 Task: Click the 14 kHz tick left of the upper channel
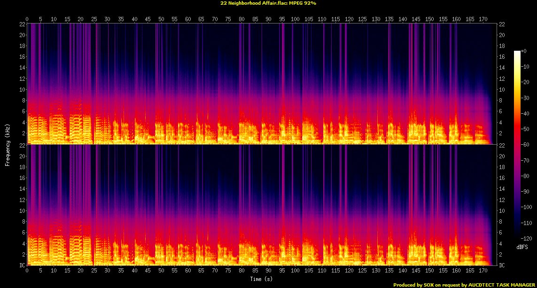tap(22, 68)
